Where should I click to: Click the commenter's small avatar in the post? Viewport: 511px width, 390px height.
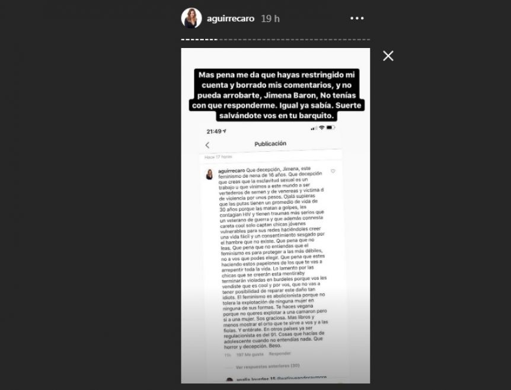[x=209, y=174]
